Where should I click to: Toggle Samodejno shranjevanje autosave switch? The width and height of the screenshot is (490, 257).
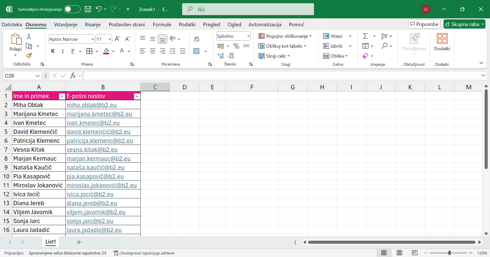tap(72, 9)
